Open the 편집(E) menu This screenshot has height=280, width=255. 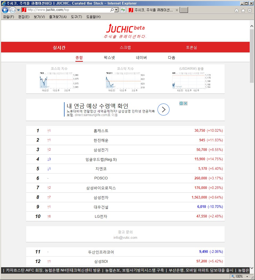tap(24, 17)
